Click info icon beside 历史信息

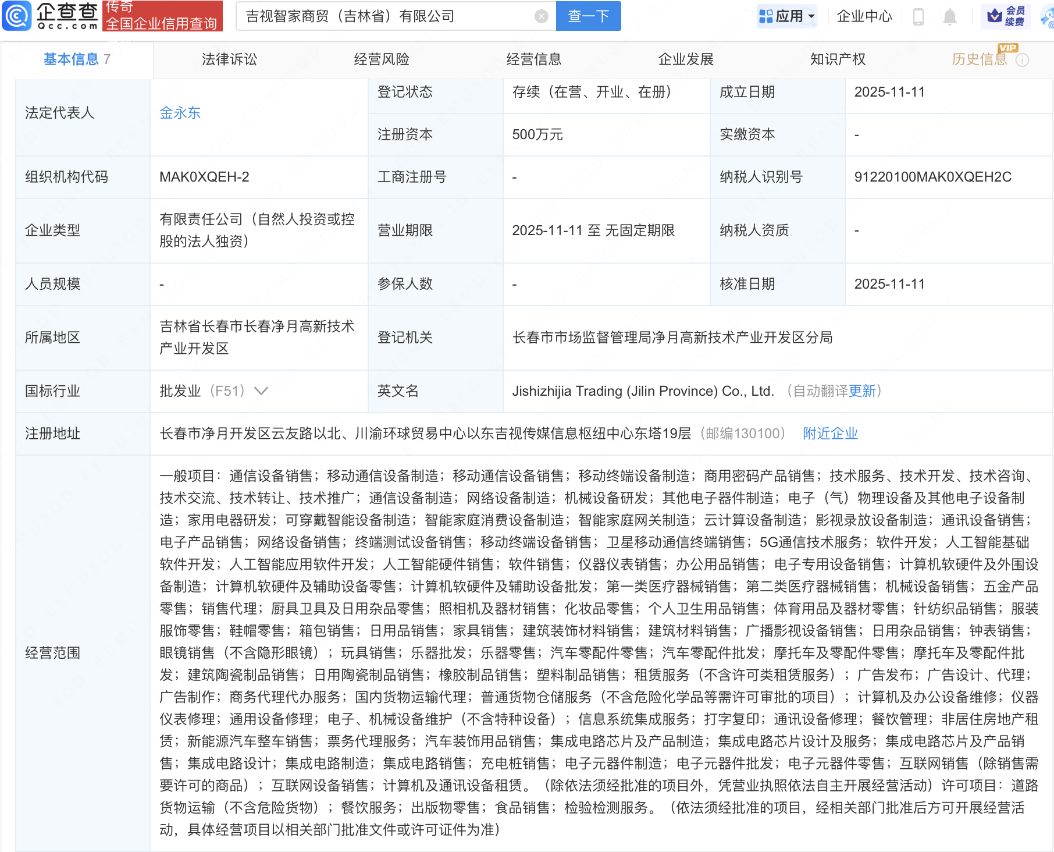[1022, 60]
